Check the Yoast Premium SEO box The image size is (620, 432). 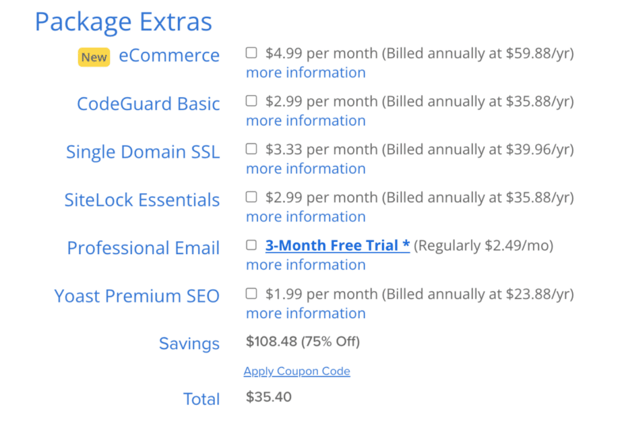coord(251,294)
